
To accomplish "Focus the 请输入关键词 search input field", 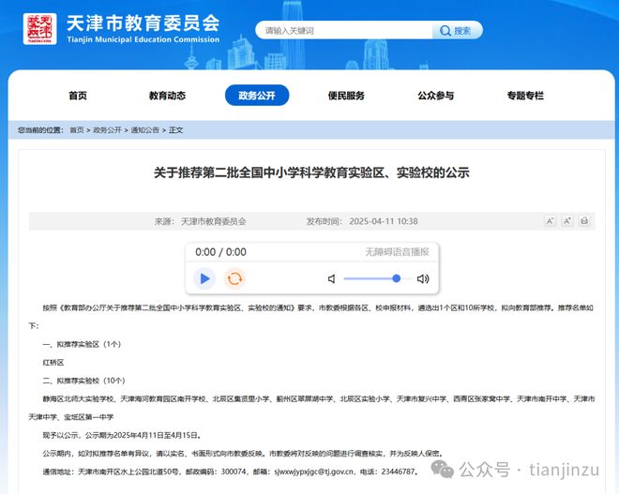I will tap(344, 30).
